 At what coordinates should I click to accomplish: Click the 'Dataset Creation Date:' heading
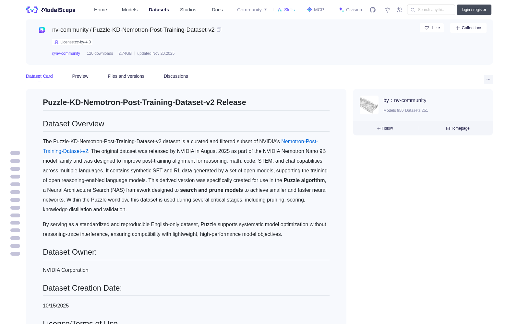(x=82, y=288)
